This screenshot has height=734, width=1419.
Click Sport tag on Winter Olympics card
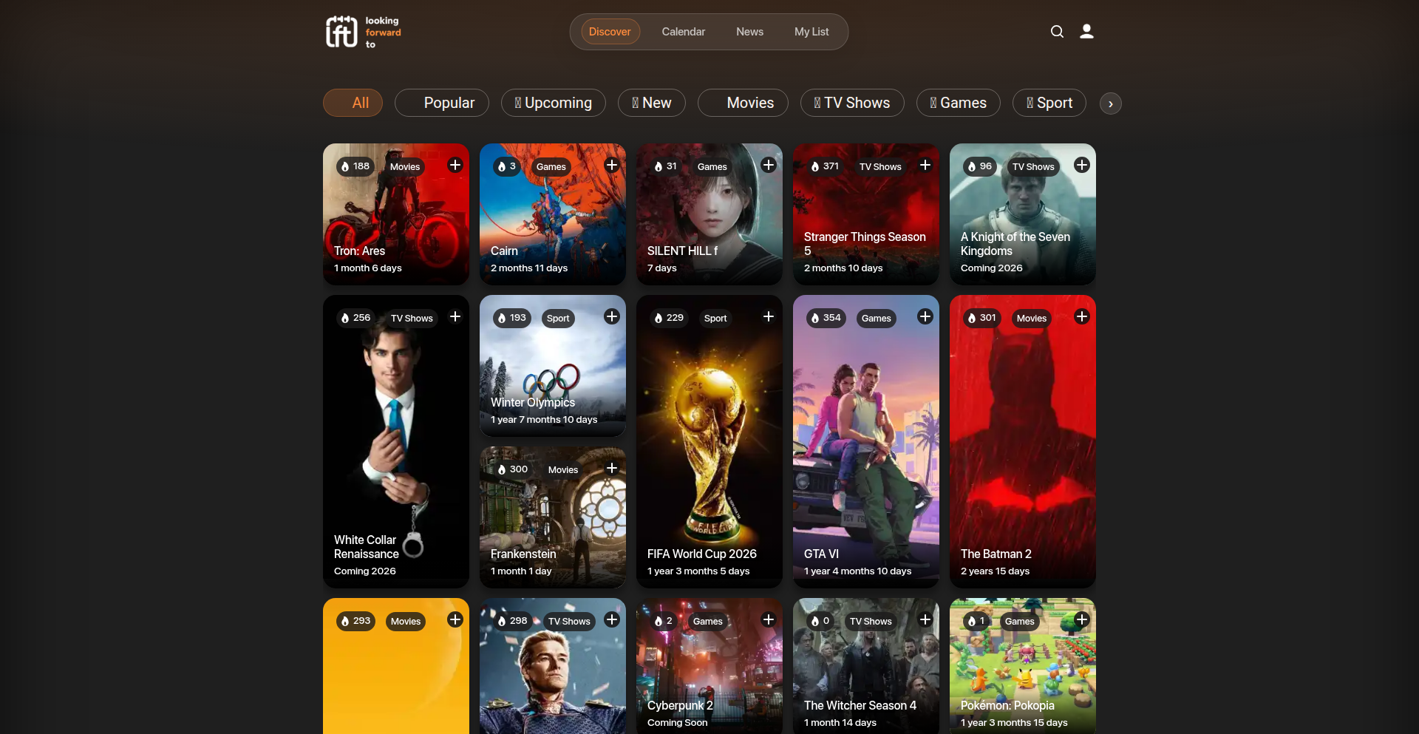pos(558,319)
